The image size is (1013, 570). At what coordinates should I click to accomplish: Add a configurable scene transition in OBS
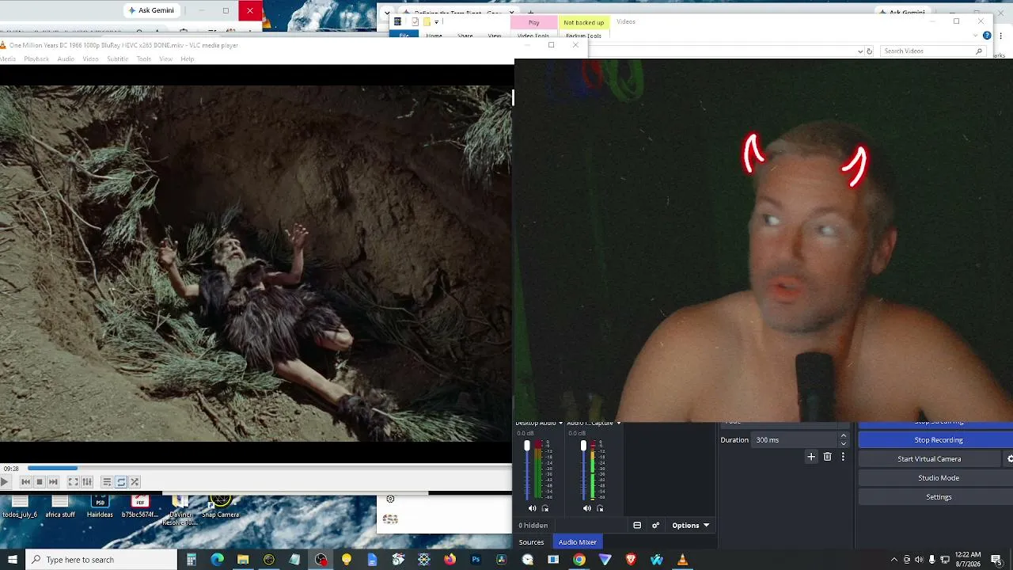[x=811, y=457]
